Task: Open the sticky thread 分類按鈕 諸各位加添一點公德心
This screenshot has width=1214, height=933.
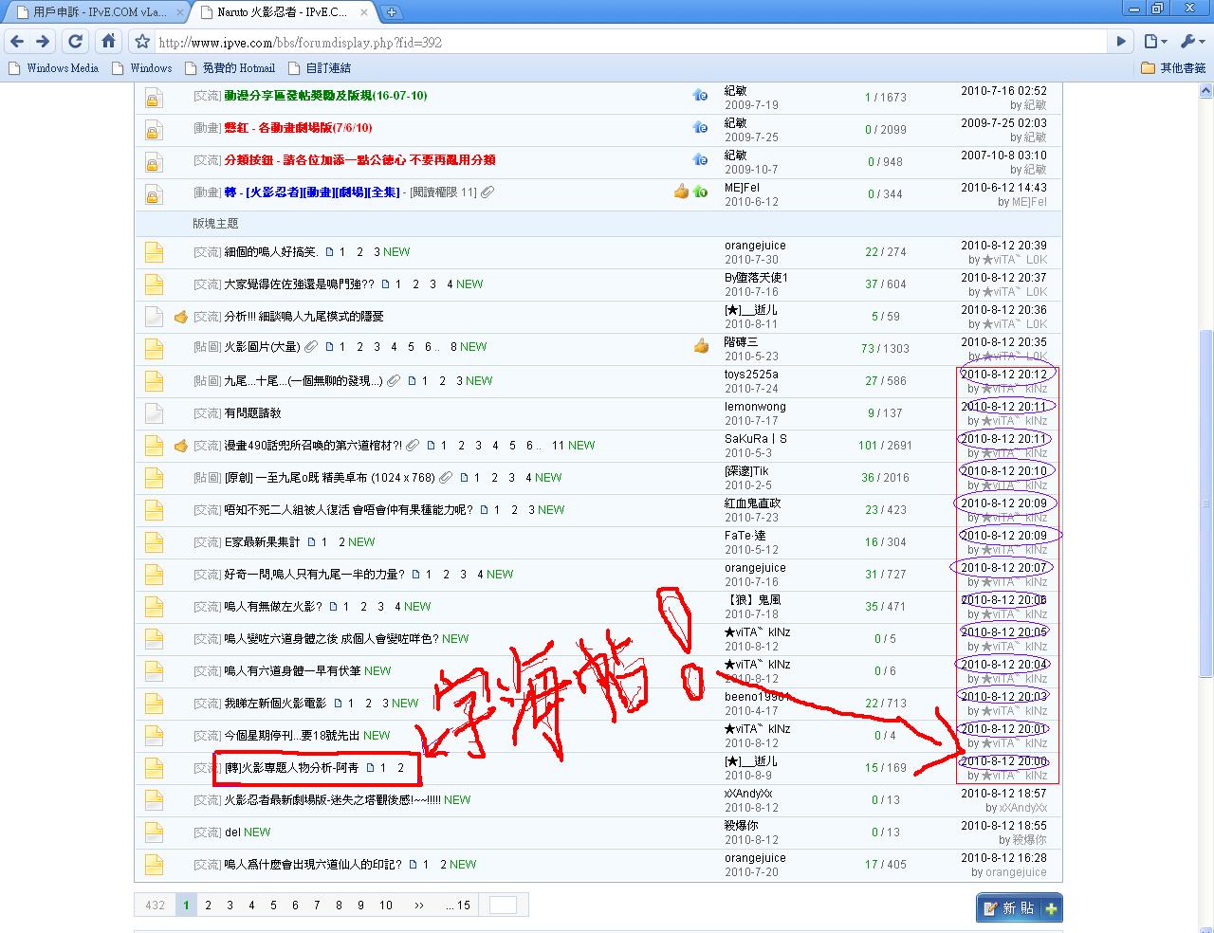Action: (359, 160)
